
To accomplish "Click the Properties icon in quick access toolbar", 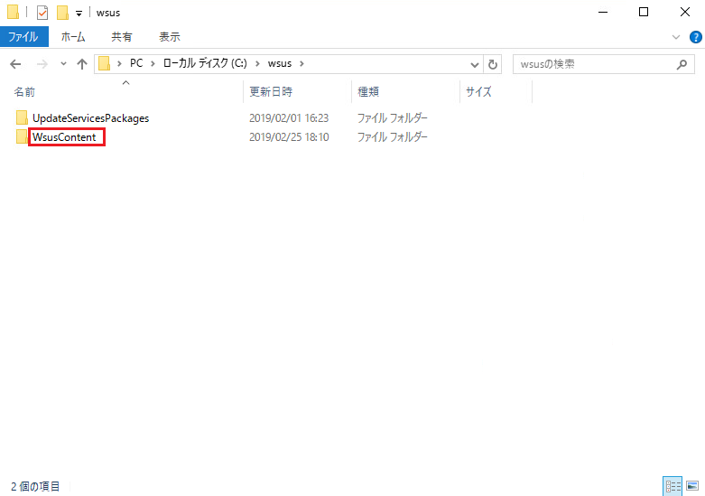I will 42,13.
